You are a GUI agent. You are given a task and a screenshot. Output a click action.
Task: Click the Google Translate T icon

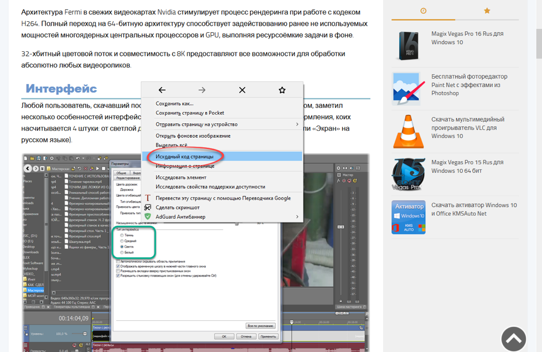click(148, 198)
